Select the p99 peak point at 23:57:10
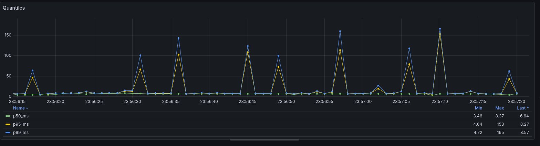The height and width of the screenshot is (146, 540). [440, 29]
